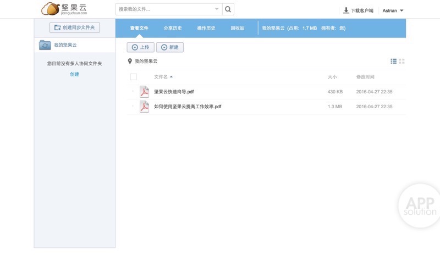Click 创建同步文件夹 button
Viewport: 440px width, 267px height.
point(75,27)
